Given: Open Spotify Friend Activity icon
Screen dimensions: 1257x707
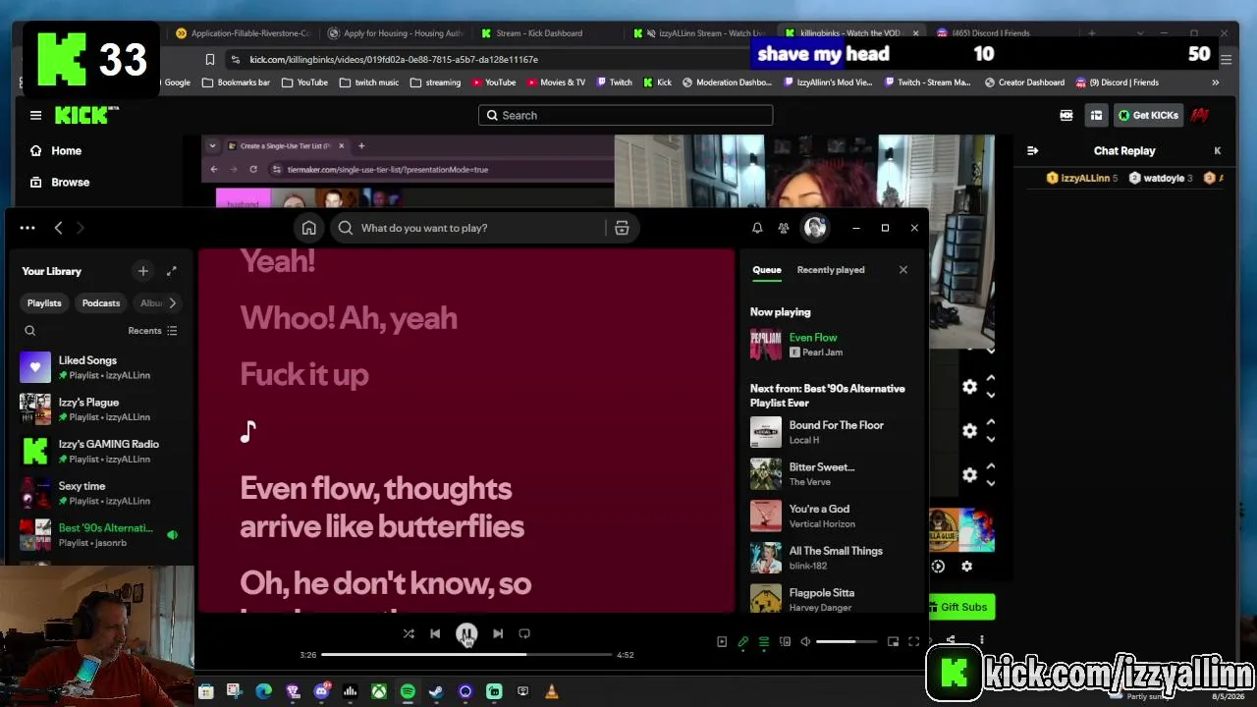Looking at the screenshot, I should coord(784,228).
